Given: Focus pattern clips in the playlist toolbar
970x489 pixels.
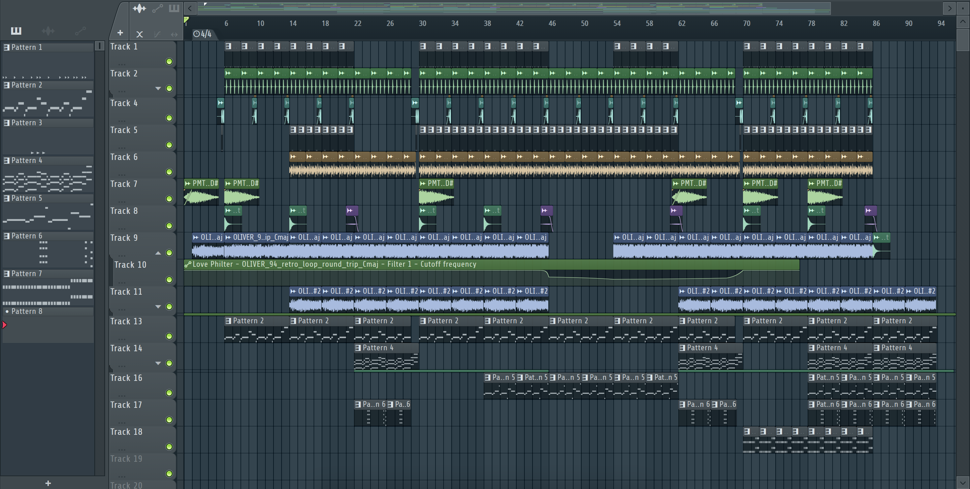Looking at the screenshot, I should (174, 8).
